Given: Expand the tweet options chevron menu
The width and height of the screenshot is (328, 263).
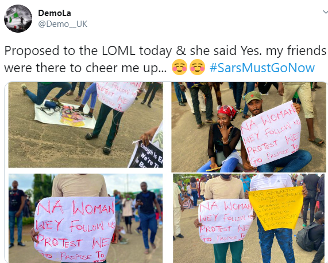Looking at the screenshot, I should click(325, 12).
